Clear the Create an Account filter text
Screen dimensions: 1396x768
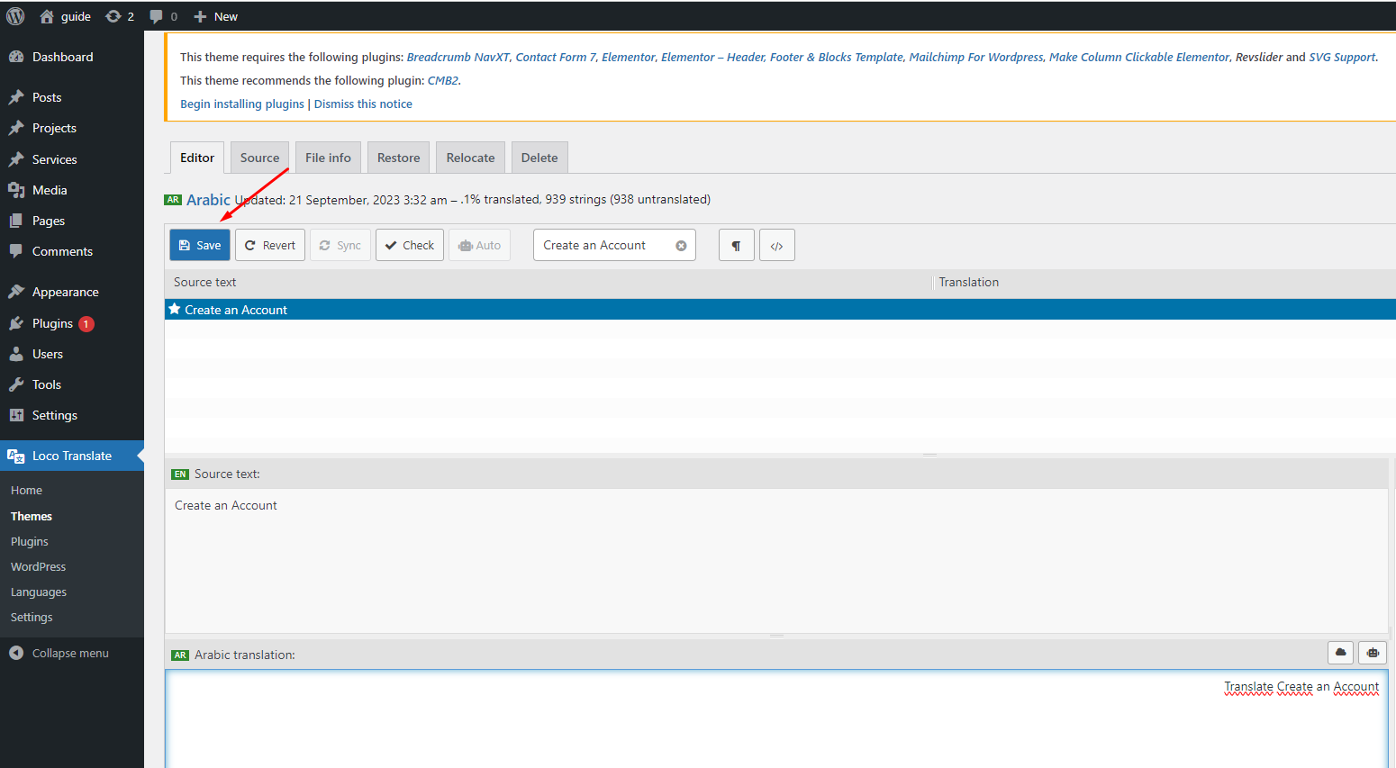pos(681,246)
